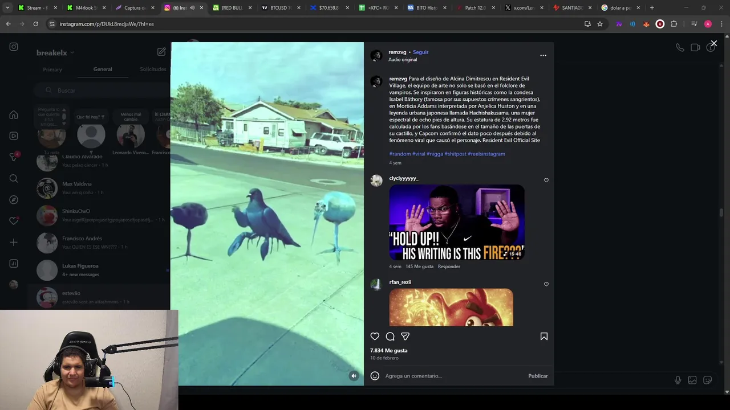Open Messages icon with notification badge
The height and width of the screenshot is (410, 730).
point(14,157)
